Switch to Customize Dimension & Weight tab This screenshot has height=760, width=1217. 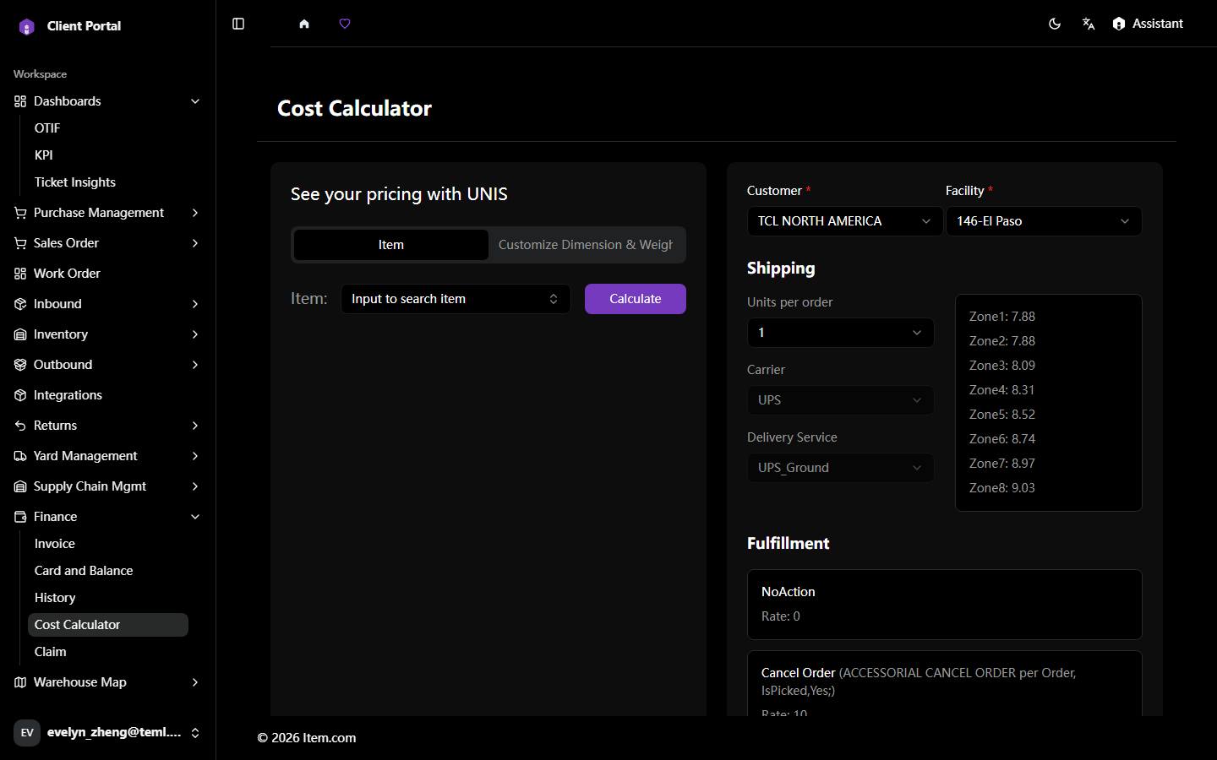coord(586,245)
